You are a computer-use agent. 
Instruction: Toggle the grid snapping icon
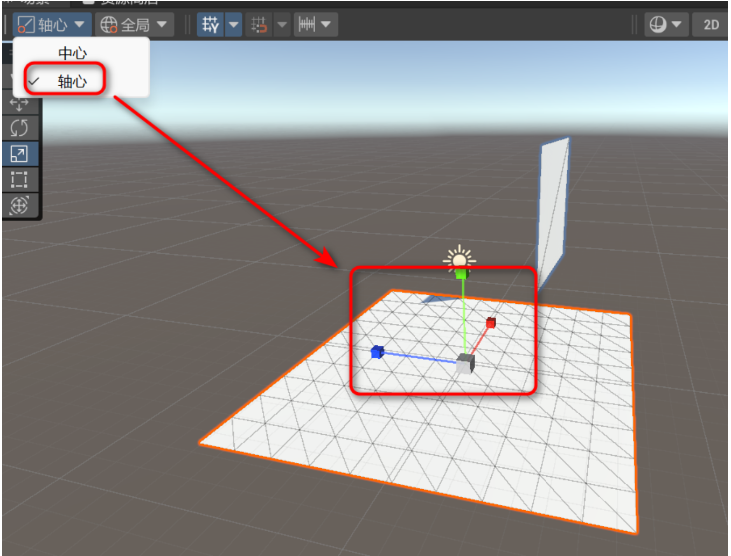click(x=210, y=24)
